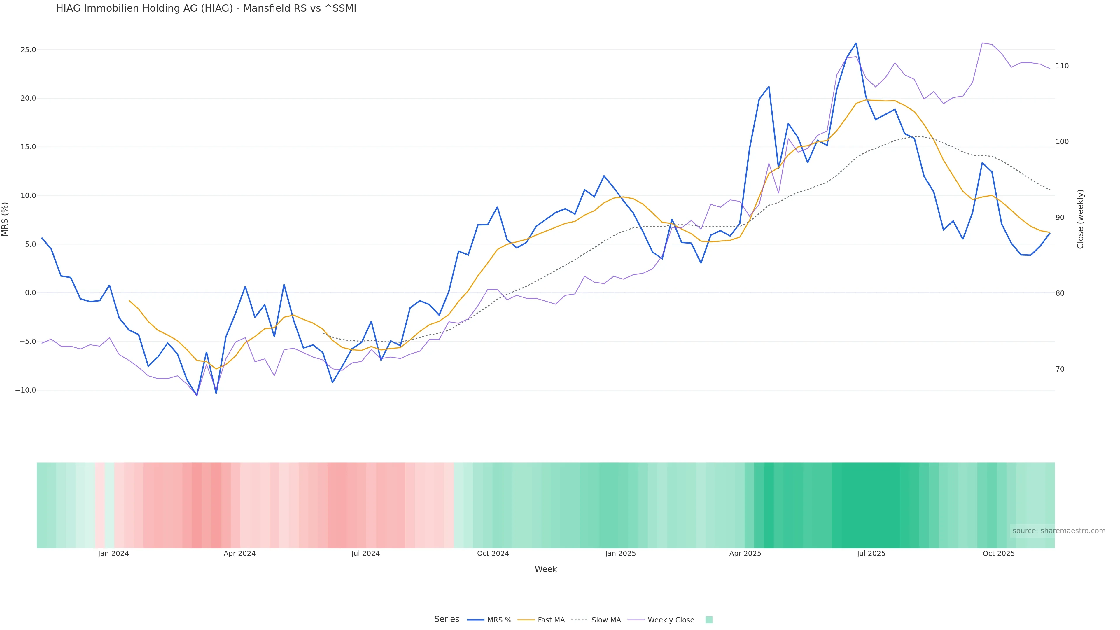This screenshot has height=630, width=1120.
Task: Click the 'Series' legend title
Action: point(447,619)
